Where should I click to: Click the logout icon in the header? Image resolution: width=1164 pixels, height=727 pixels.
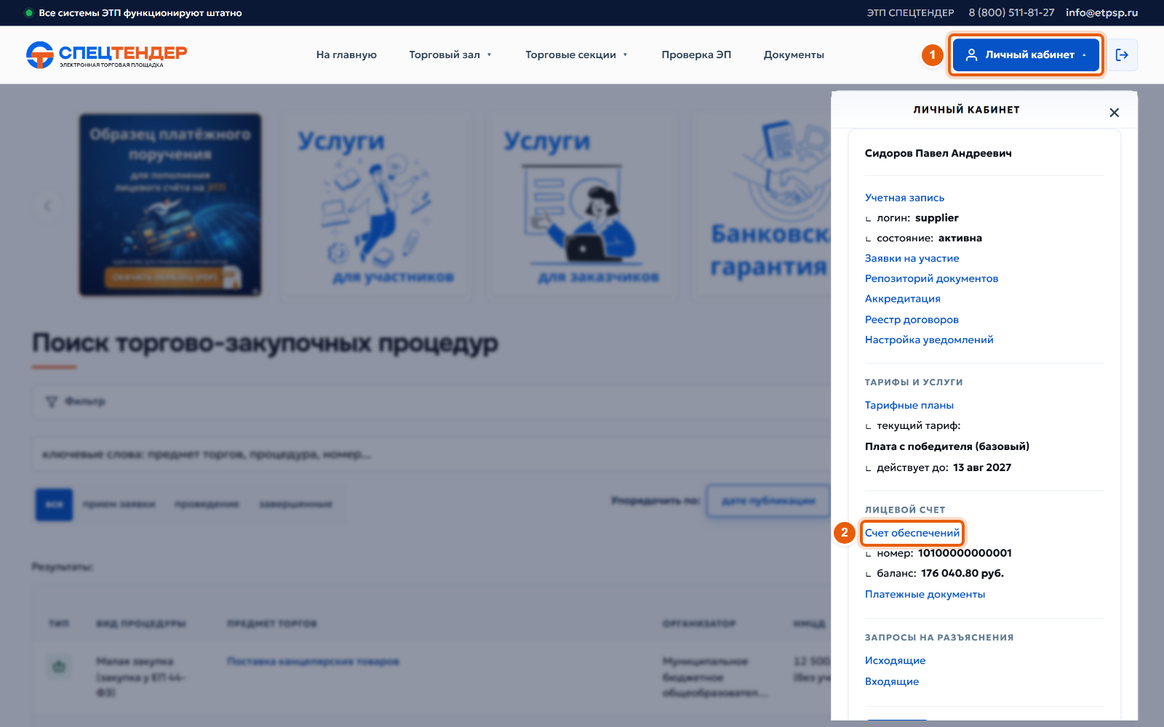coord(1122,55)
